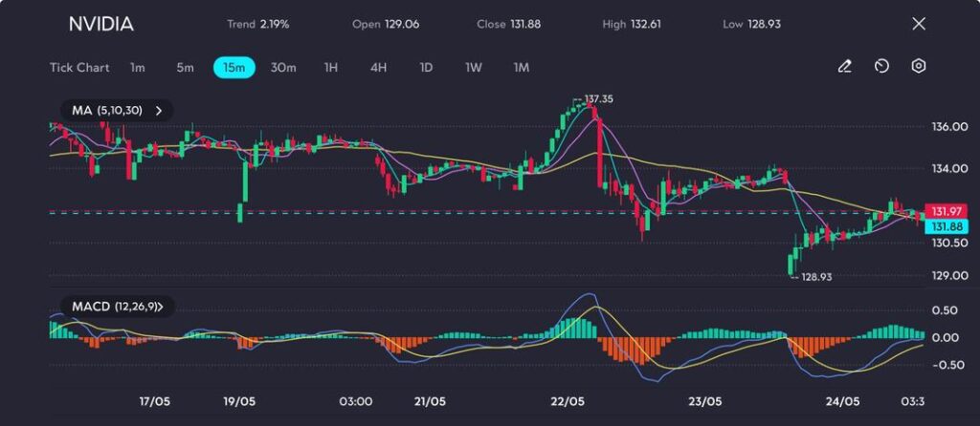Click the cyan 131.88 price label
This screenshot has height=426, width=980.
(x=946, y=226)
